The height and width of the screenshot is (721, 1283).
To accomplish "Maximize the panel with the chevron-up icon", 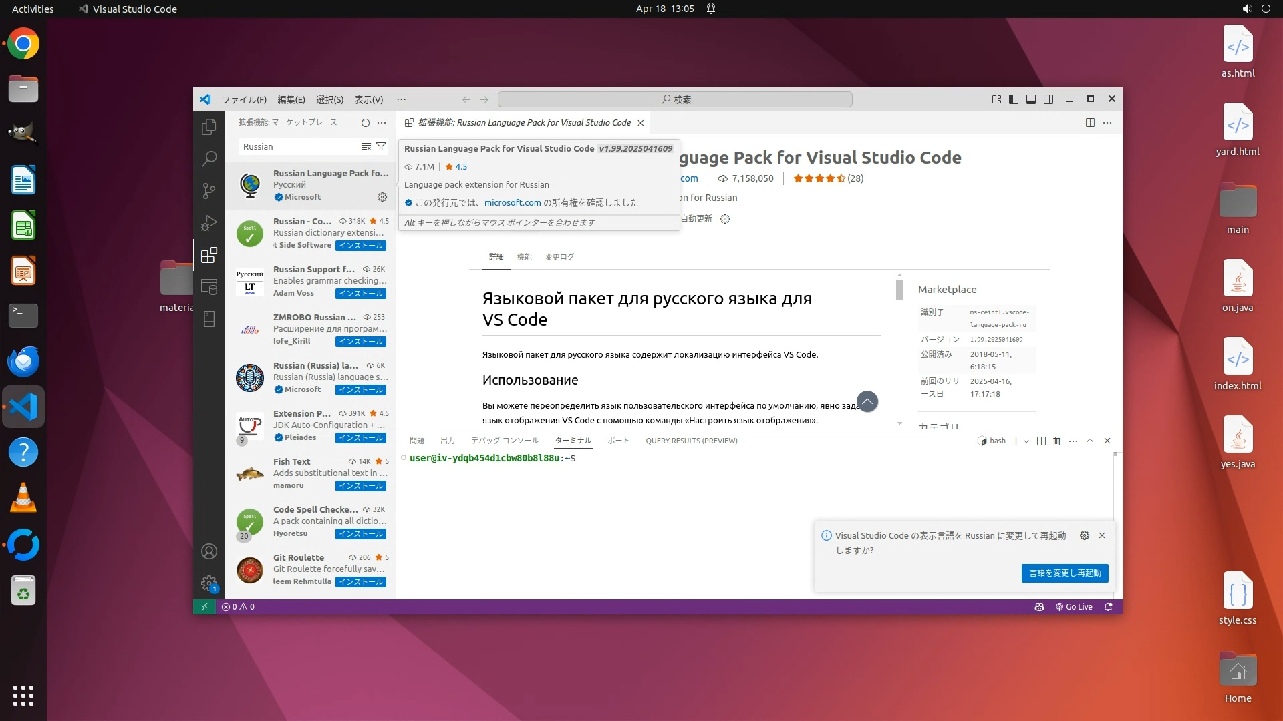I will (x=1090, y=441).
